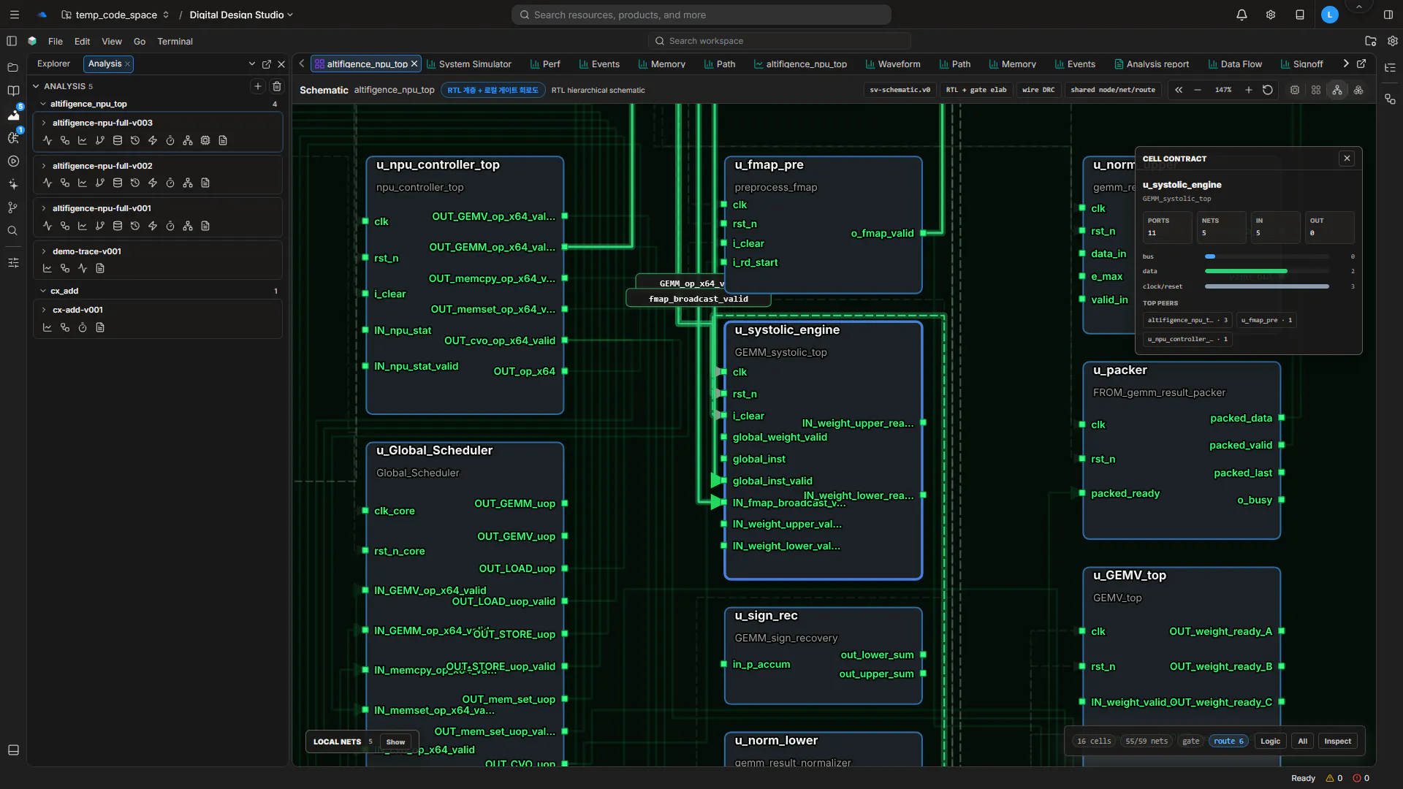This screenshot has width=1403, height=789.
Task: Switch to the System Simulator tab
Action: point(468,64)
